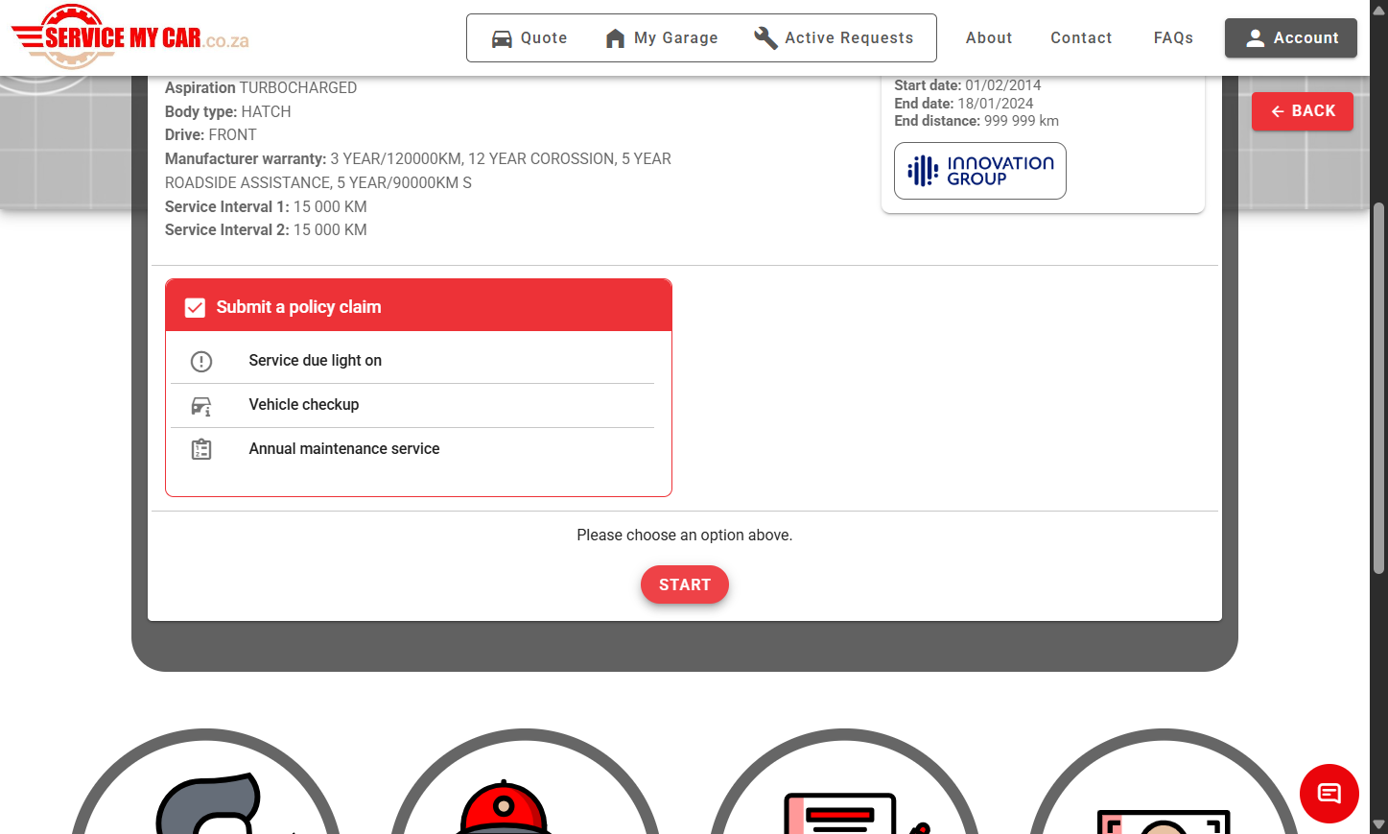The height and width of the screenshot is (834, 1388).
Task: Click the exclamation icon for Service due light
Action: point(201,361)
